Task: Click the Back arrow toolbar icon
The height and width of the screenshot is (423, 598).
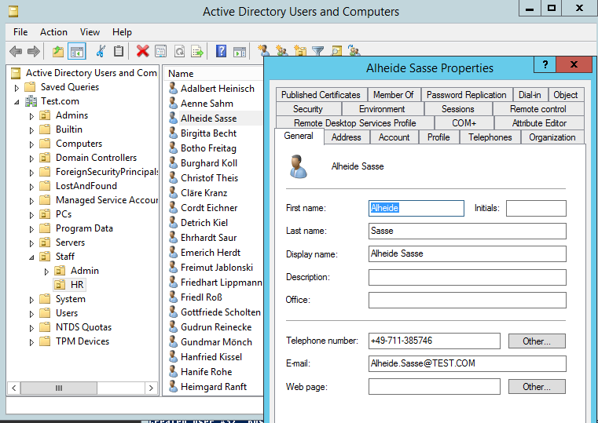Action: (16, 51)
